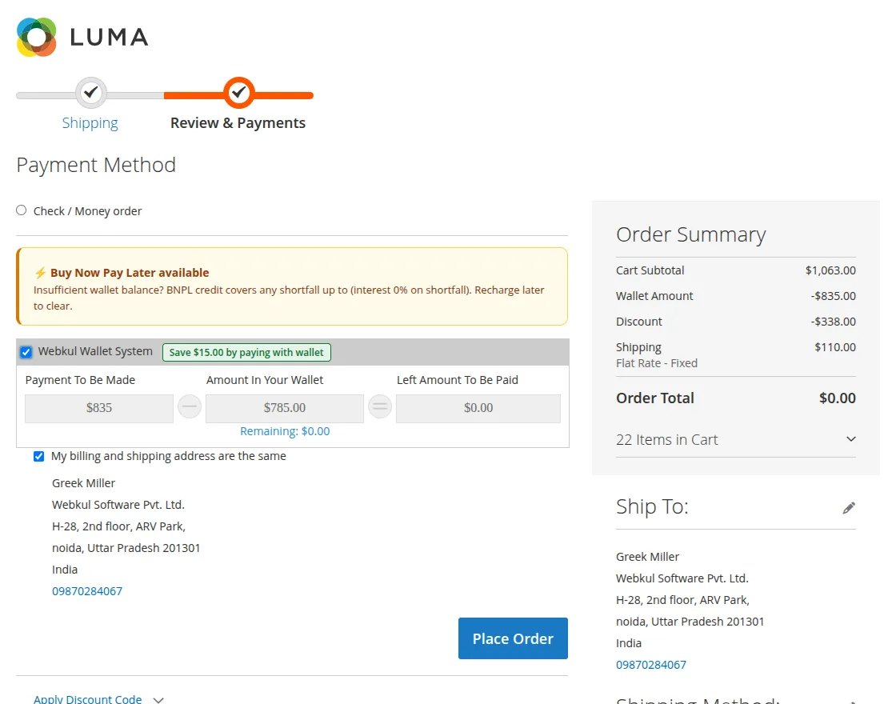The height and width of the screenshot is (704, 896).
Task: Expand the Apply Discount Code section
Action: 87,699
